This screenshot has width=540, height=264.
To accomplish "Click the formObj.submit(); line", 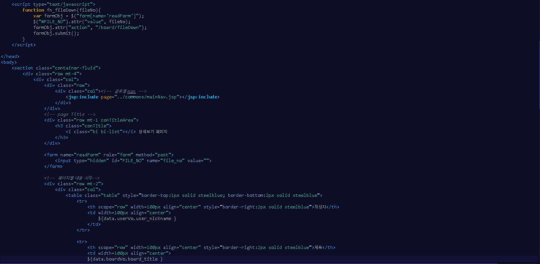I will click(56, 33).
